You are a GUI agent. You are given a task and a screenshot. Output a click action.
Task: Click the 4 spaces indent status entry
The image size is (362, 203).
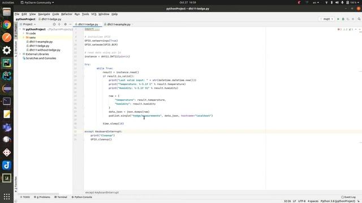click(x=313, y=201)
